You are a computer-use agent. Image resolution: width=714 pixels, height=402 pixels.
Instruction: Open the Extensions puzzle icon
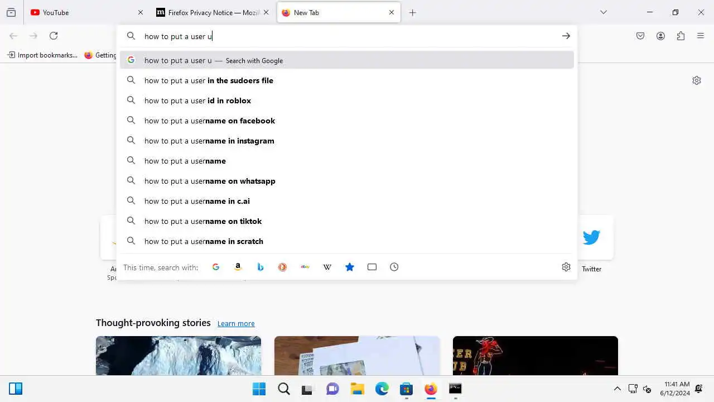pyautogui.click(x=681, y=36)
